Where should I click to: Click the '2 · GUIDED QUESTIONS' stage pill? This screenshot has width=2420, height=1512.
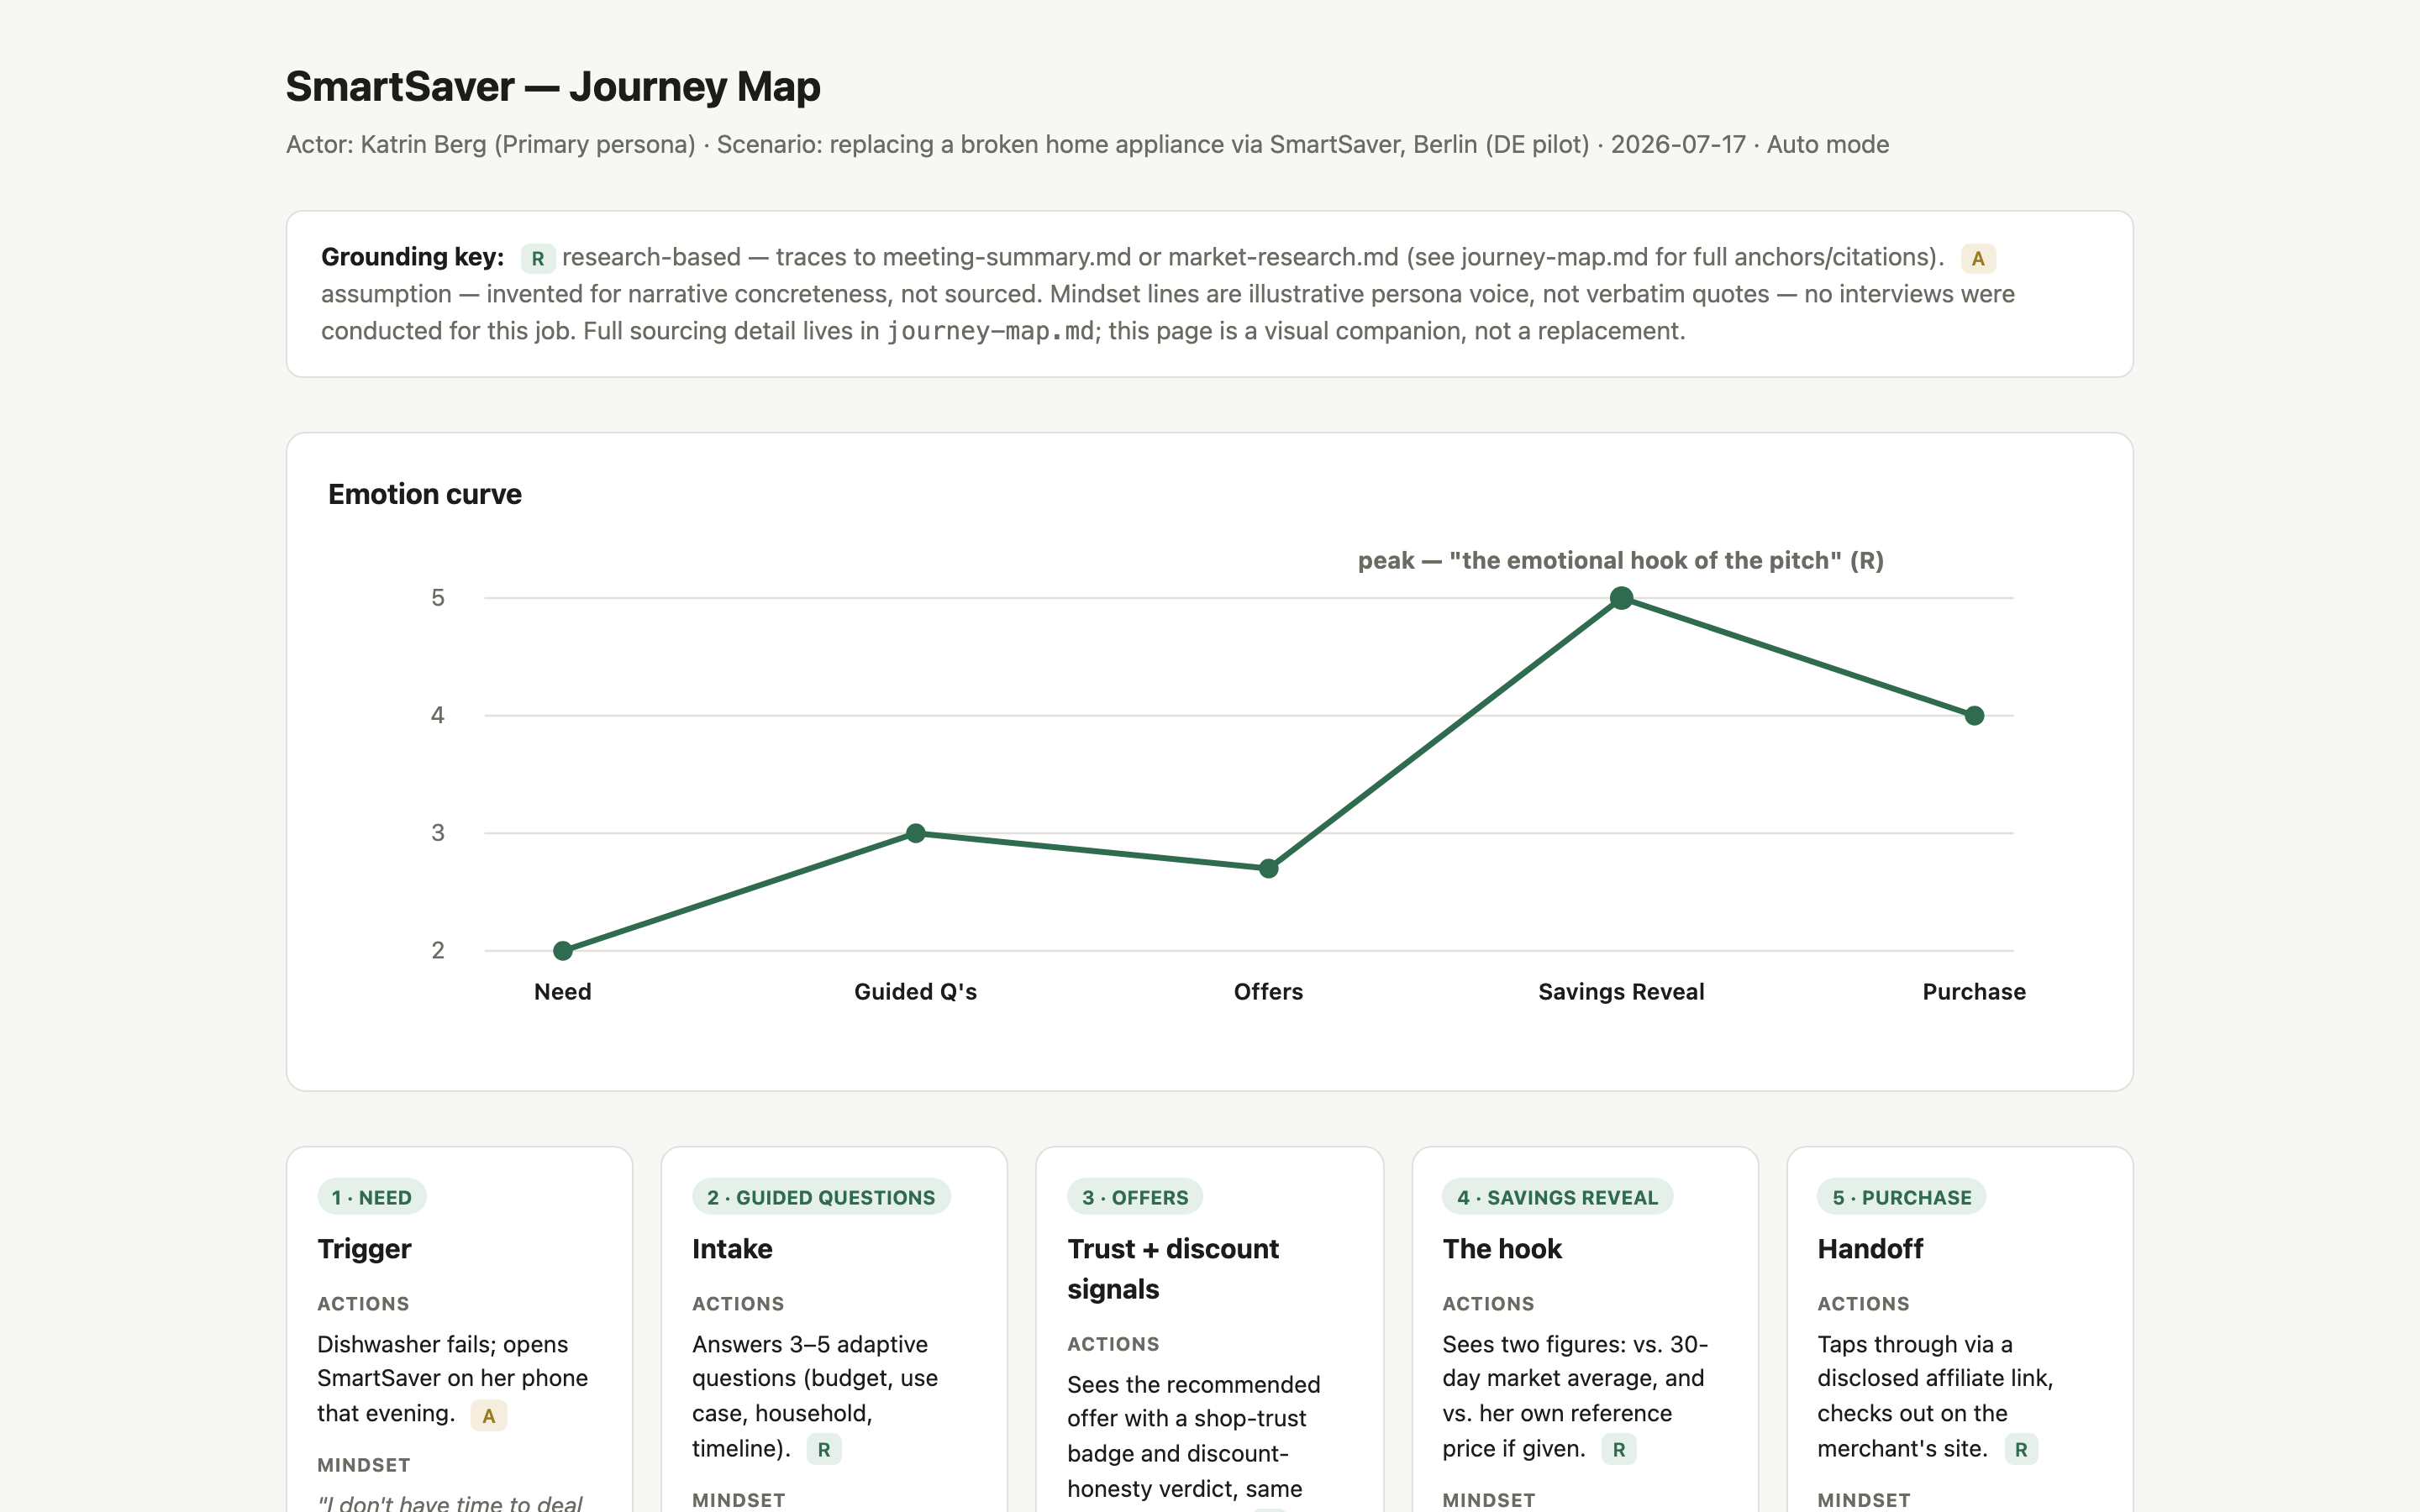821,1197
